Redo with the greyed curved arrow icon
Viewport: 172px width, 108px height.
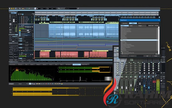tap(62, 9)
